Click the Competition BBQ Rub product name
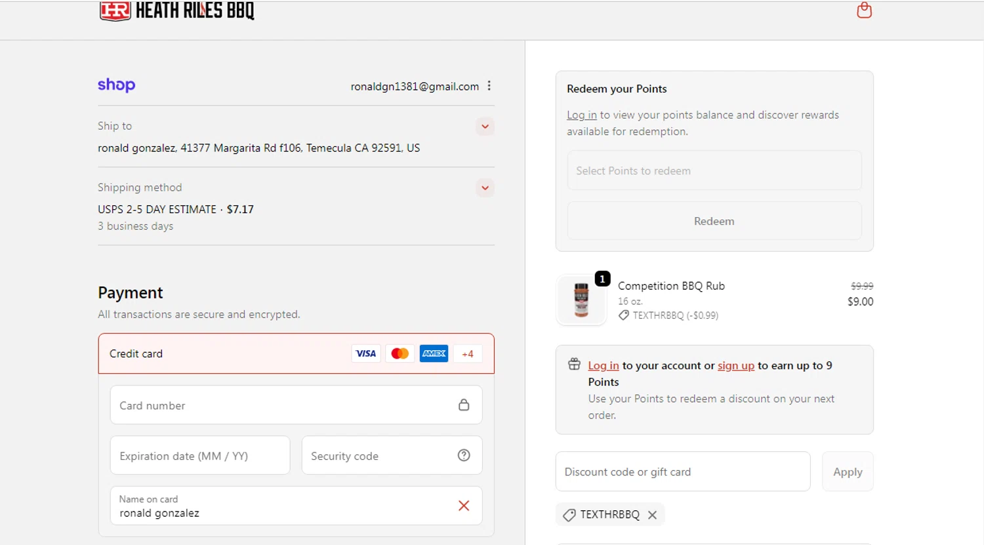984x545 pixels. (671, 286)
